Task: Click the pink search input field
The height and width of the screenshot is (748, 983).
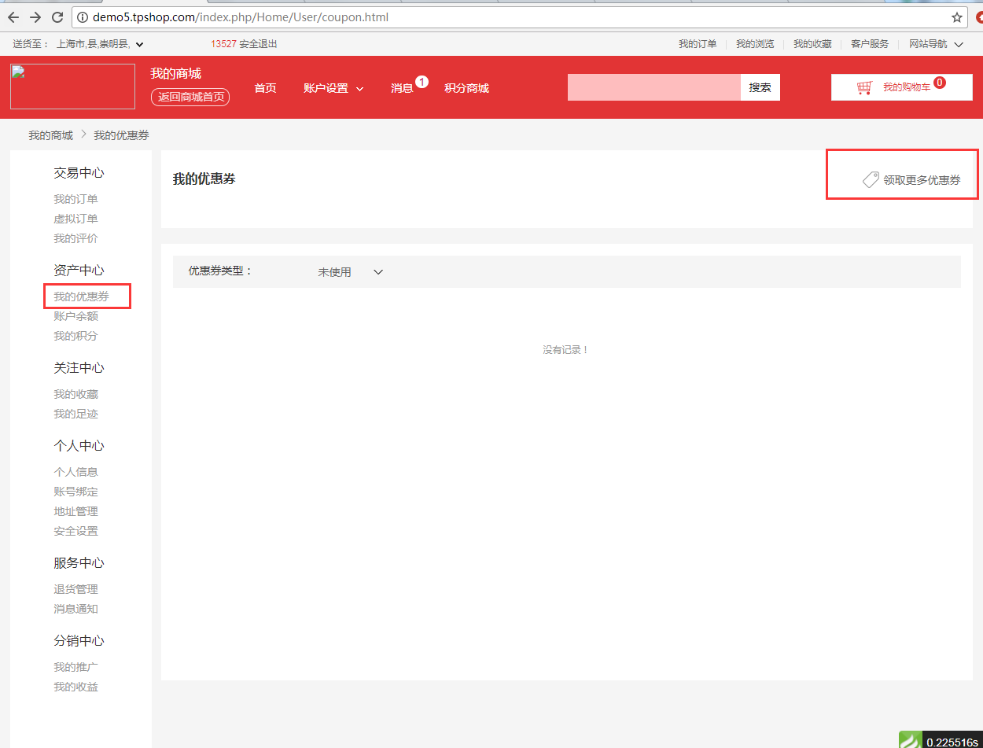Action: pos(653,87)
